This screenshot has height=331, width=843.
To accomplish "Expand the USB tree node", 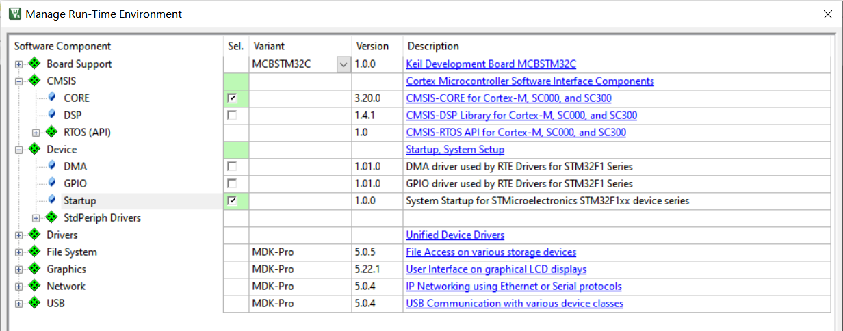I will click(x=19, y=304).
